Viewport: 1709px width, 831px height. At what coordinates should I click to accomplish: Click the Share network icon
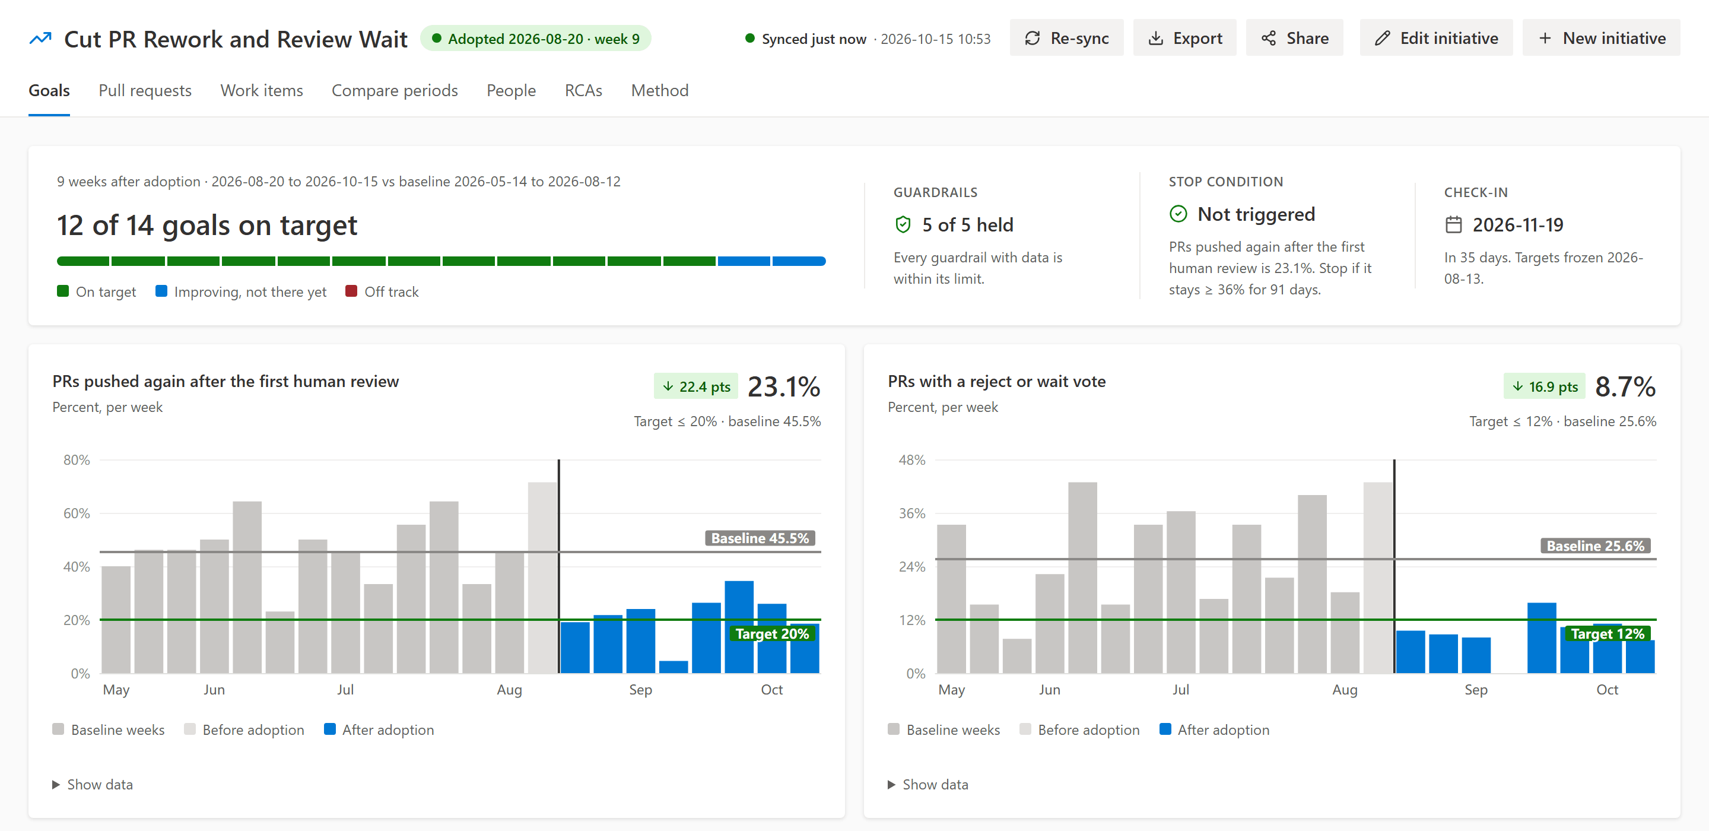point(1269,39)
